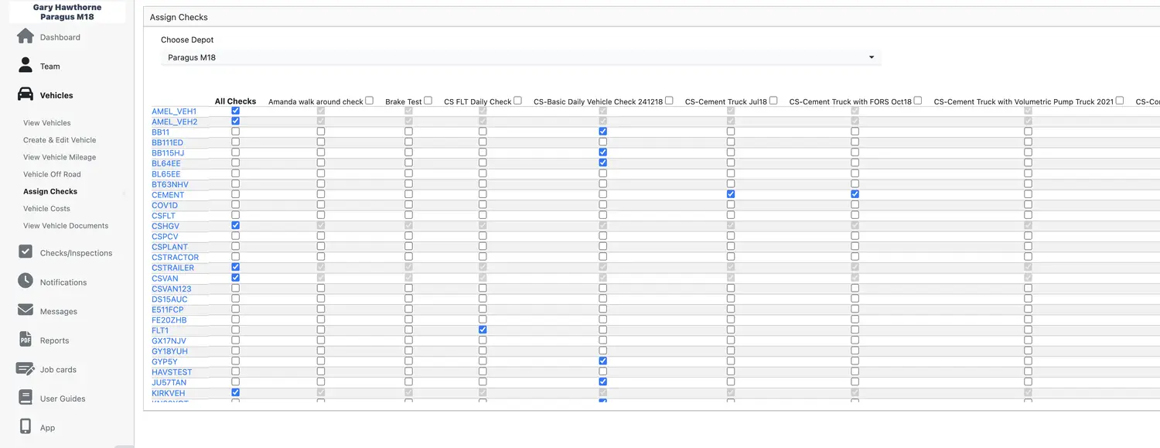Screen dimensions: 1160x448
Task: Uncheck All Checks for KIRKVEH
Action: (236, 392)
